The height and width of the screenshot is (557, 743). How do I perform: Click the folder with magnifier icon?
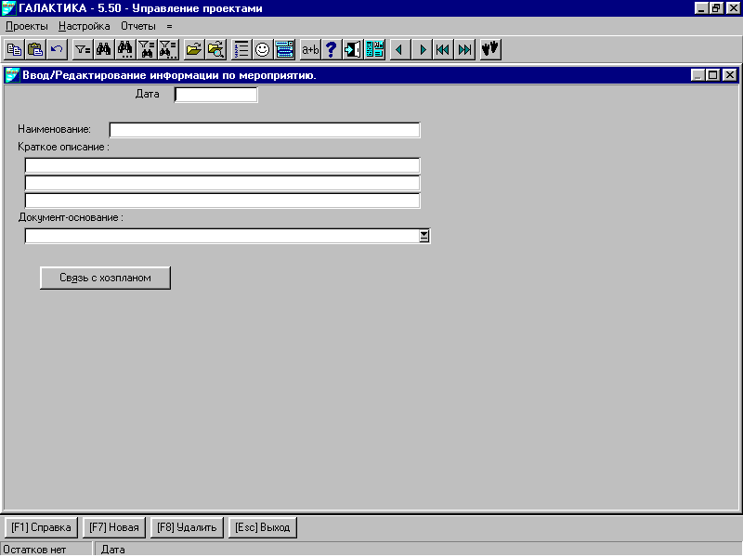(215, 49)
